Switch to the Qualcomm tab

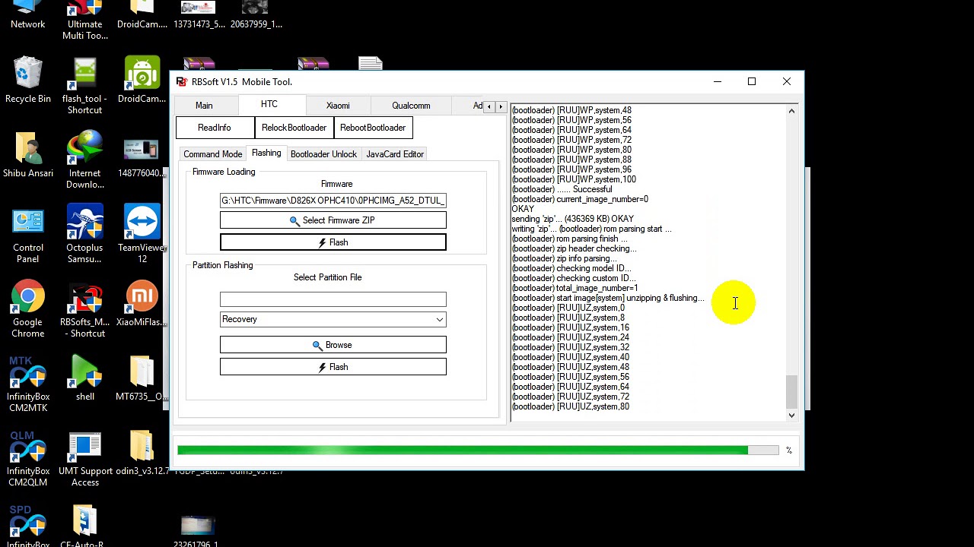coord(411,106)
